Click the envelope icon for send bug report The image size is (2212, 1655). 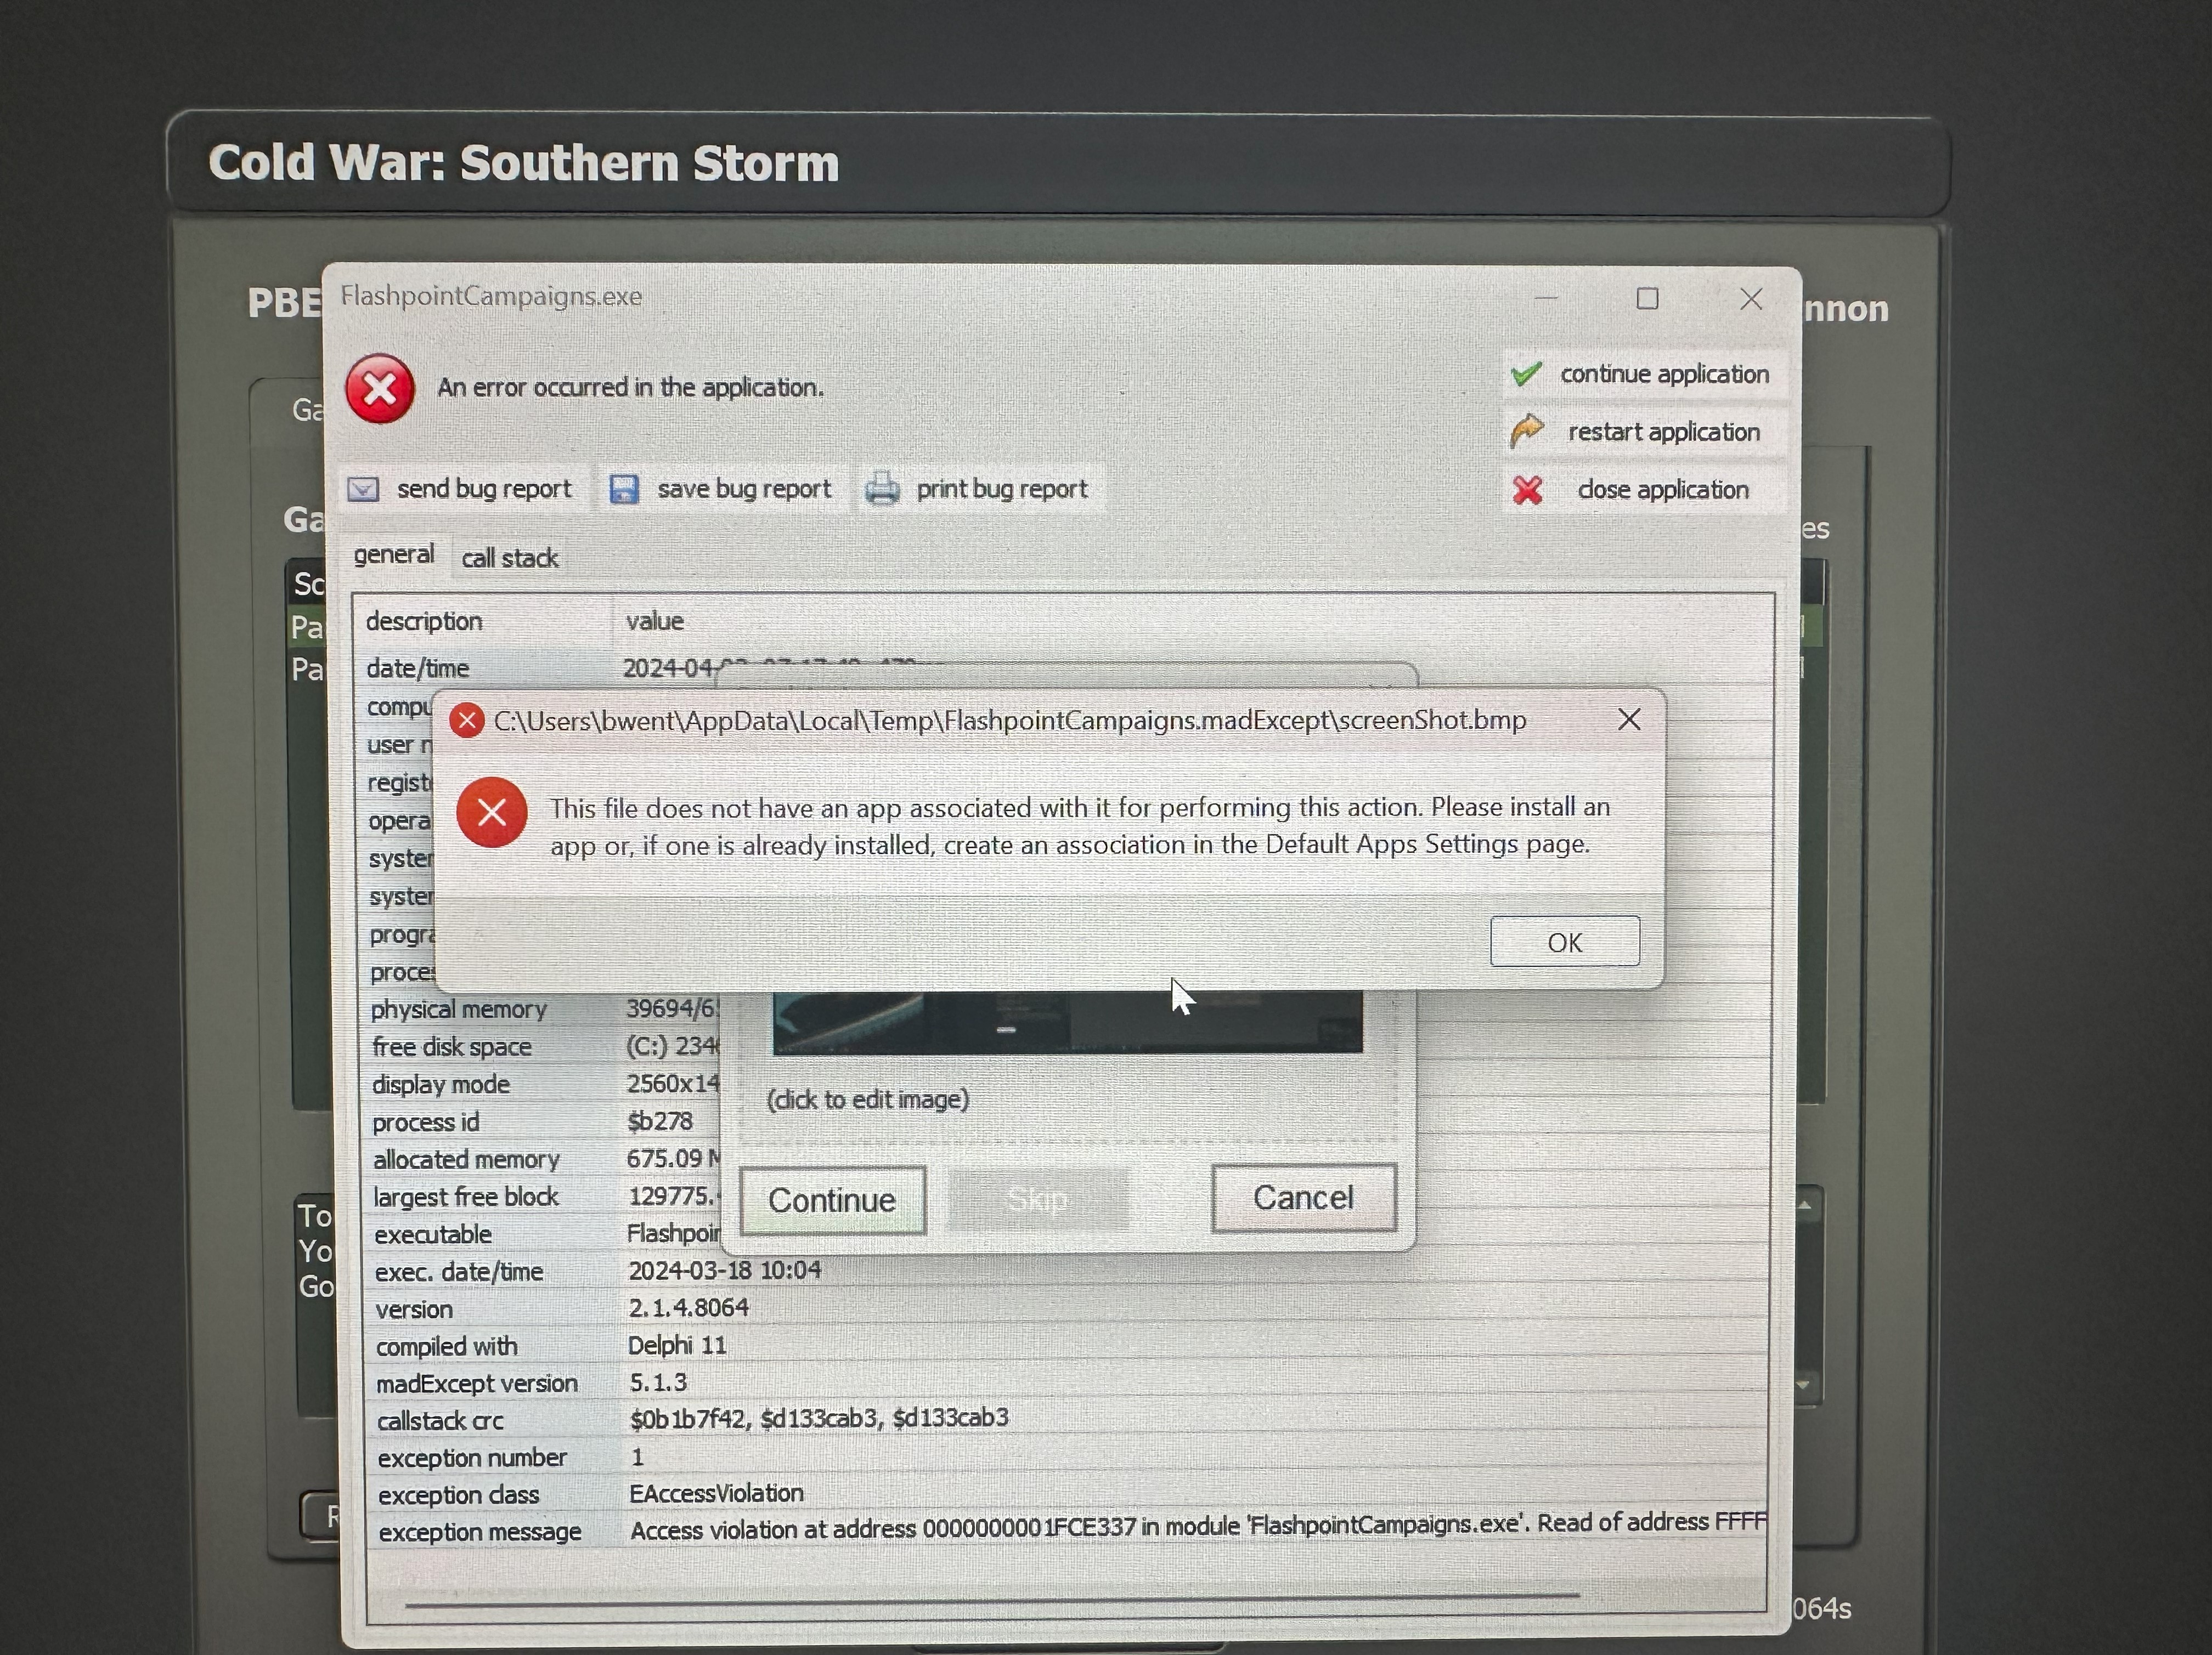tap(363, 490)
